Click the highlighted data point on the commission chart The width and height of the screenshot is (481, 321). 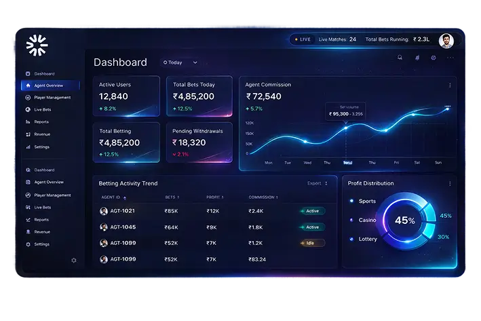point(346,128)
